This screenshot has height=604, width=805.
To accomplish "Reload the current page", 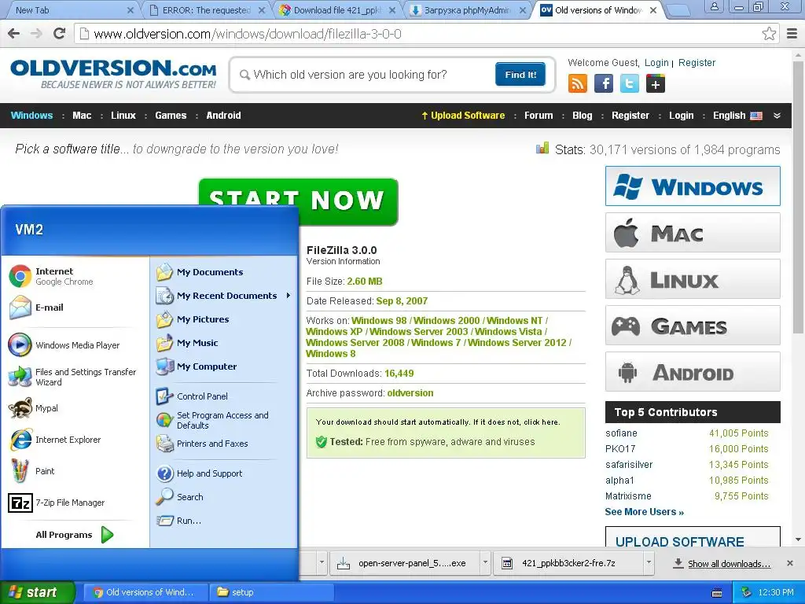I will tap(60, 34).
